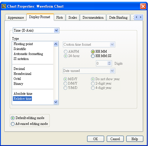Click the Digits number field
Screen dimensions: 148x146
[102, 63]
